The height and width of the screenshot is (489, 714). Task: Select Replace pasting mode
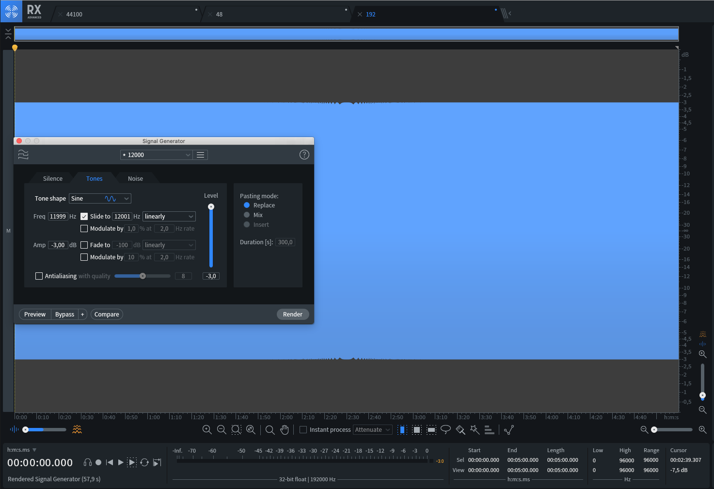tap(247, 205)
